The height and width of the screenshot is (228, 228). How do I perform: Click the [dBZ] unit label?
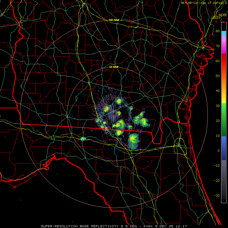click(x=215, y=17)
